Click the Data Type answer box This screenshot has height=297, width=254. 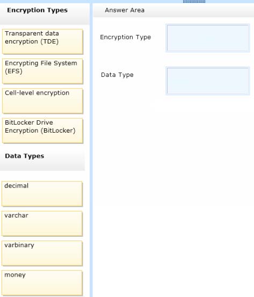(208, 81)
